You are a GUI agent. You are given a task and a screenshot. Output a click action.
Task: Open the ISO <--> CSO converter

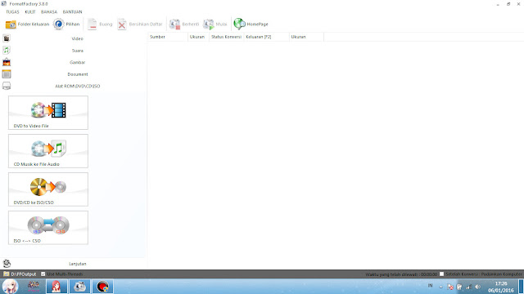48,228
